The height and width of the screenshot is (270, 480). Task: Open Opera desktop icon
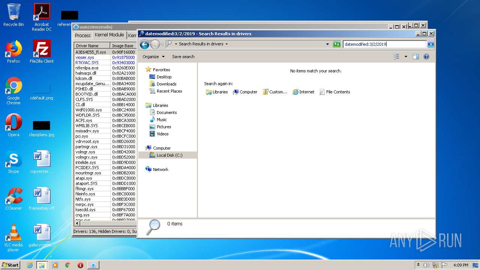(13, 125)
